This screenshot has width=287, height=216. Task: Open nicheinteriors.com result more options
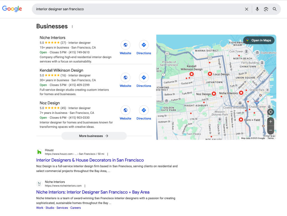[x=85, y=186]
